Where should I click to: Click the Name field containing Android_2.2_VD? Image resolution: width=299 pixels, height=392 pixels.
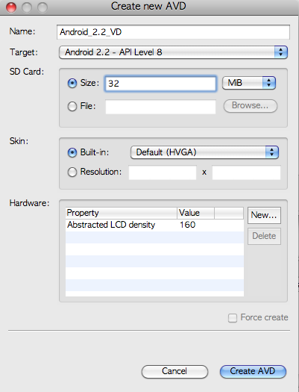(173, 32)
